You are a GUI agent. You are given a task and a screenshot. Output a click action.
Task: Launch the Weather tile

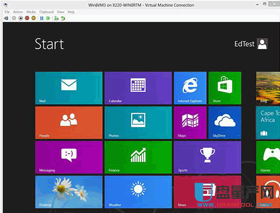pos(138,192)
